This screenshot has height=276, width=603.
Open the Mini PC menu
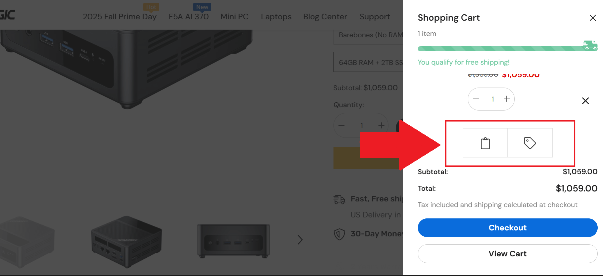[235, 17]
